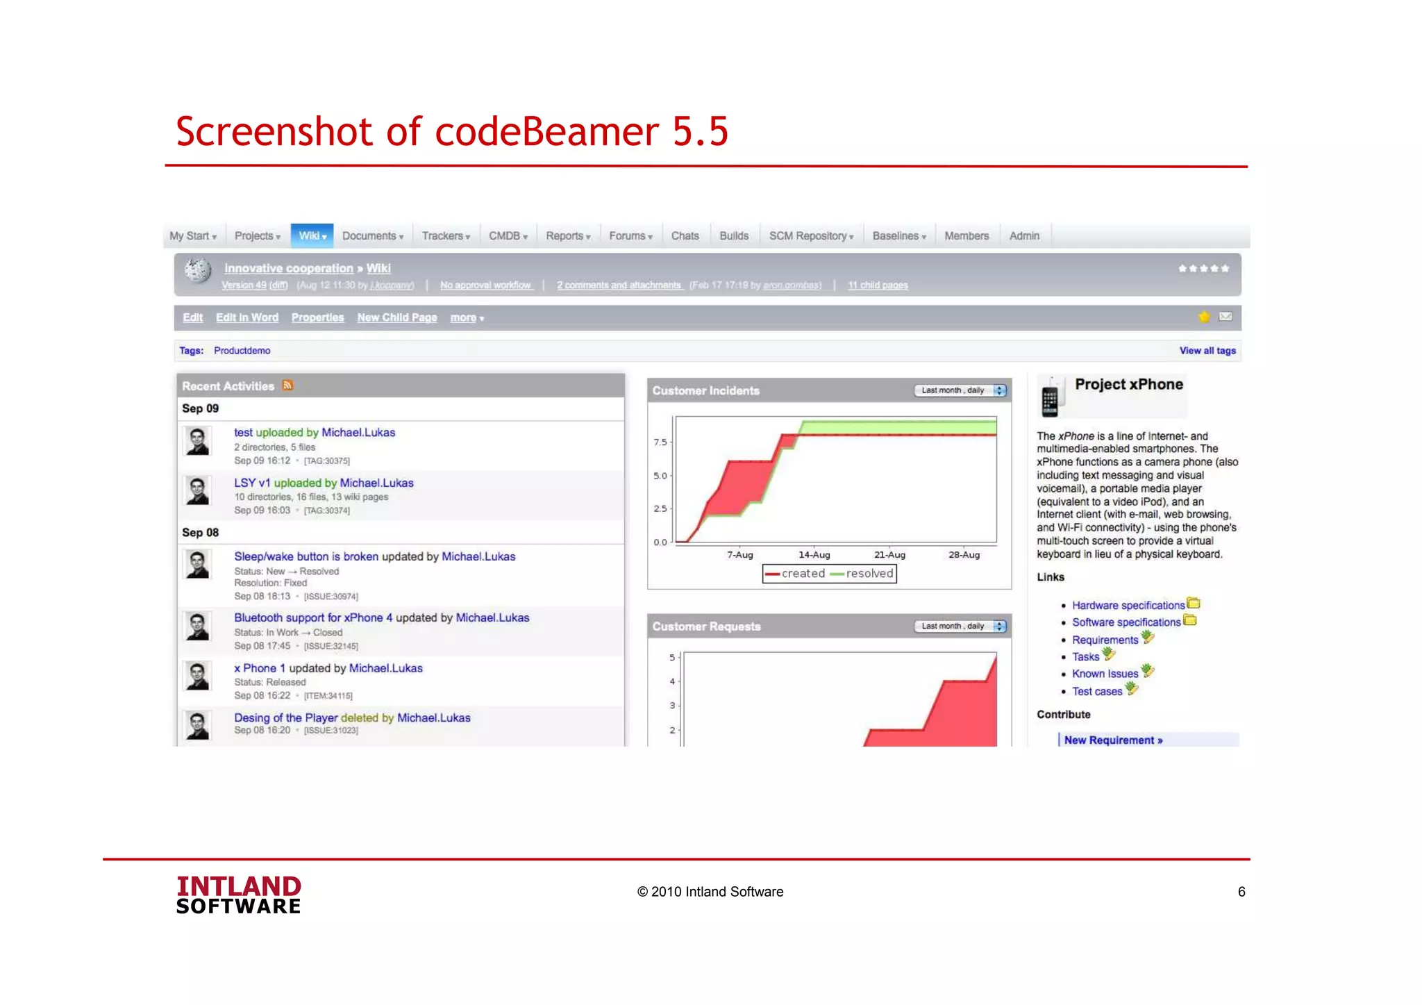Open the Forums dropdown menu

[630, 236]
